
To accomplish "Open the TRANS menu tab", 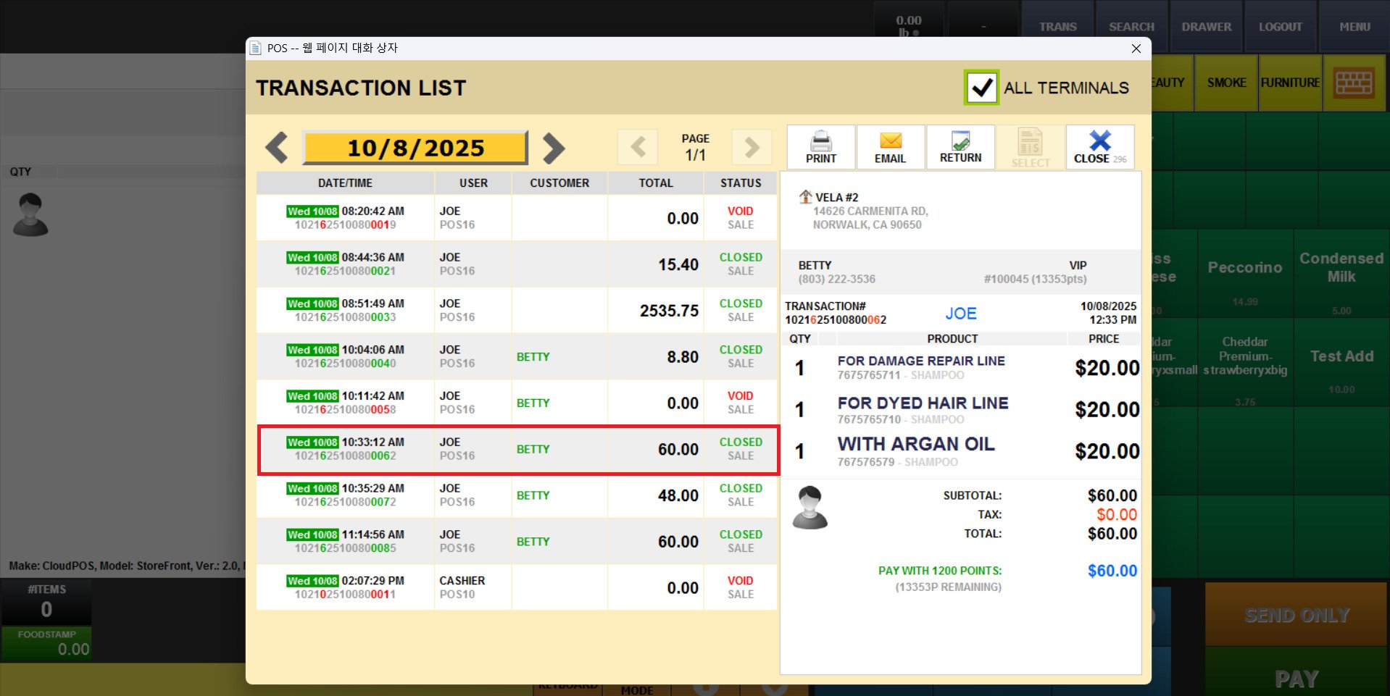I will click(x=1057, y=27).
